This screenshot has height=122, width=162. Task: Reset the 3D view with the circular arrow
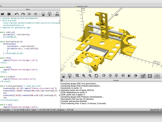click(x=96, y=76)
